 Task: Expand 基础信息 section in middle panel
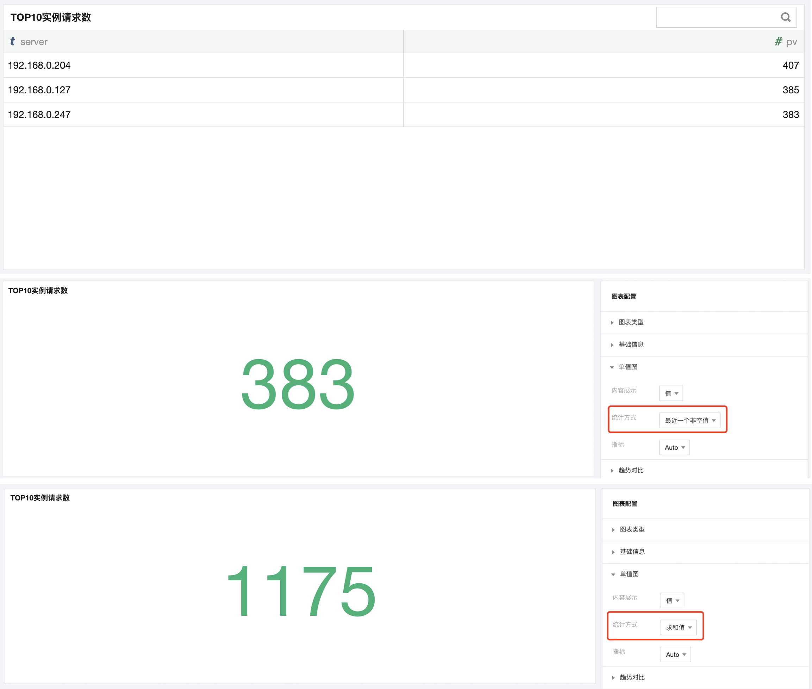[631, 344]
